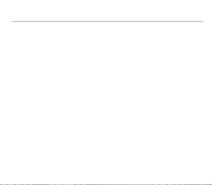The width and height of the screenshot is (212, 185).
Task: Click the corrupted multicolored strip at bottom edge
Action: pos(106,185)
